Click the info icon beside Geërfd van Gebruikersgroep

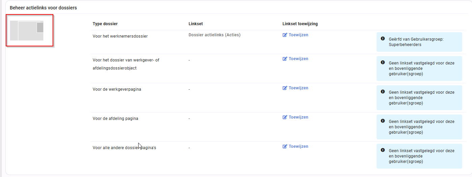pos(383,39)
